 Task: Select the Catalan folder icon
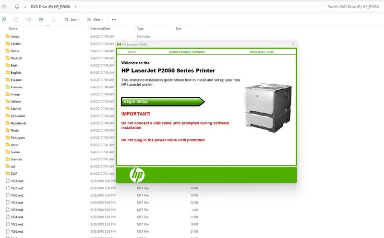click(x=8, y=44)
